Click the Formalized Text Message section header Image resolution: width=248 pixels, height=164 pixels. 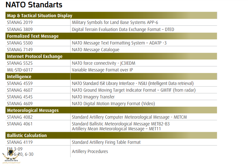pos(33,36)
